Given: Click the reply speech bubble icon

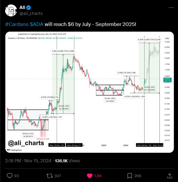Looking at the screenshot, I should (10, 176).
